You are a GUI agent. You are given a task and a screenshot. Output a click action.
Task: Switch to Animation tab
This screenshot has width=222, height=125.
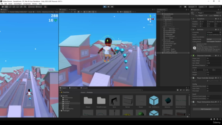pos(73,88)
